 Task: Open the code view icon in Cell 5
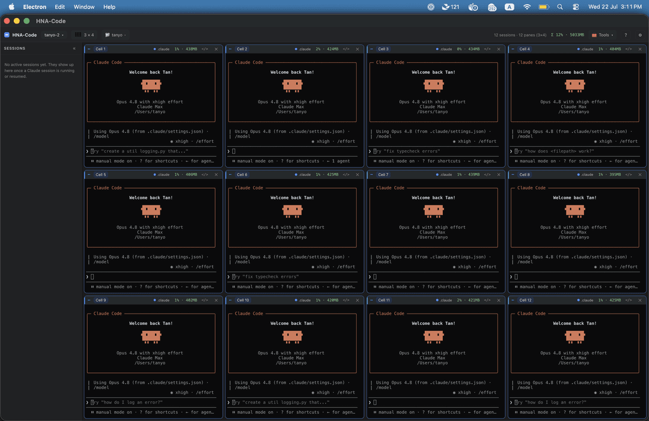point(205,175)
